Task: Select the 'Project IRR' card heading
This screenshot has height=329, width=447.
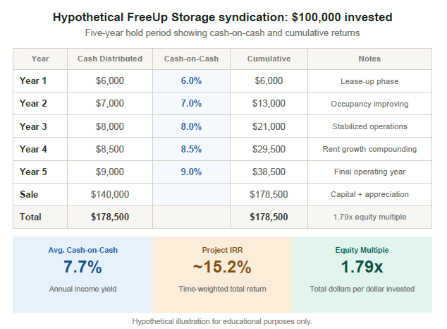Action: tap(222, 250)
